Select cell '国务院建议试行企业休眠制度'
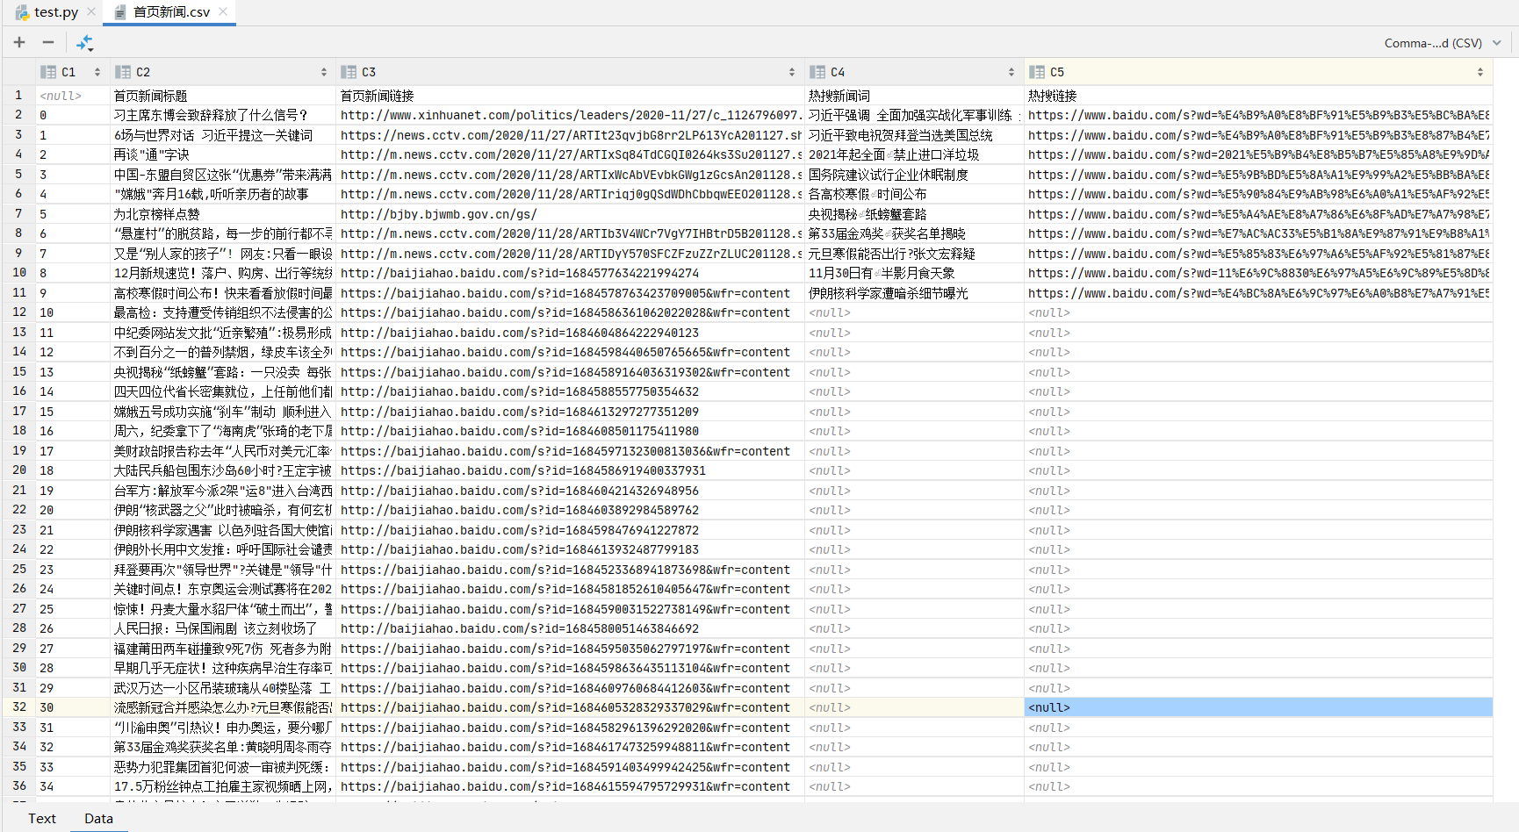The width and height of the screenshot is (1519, 832). click(x=913, y=175)
